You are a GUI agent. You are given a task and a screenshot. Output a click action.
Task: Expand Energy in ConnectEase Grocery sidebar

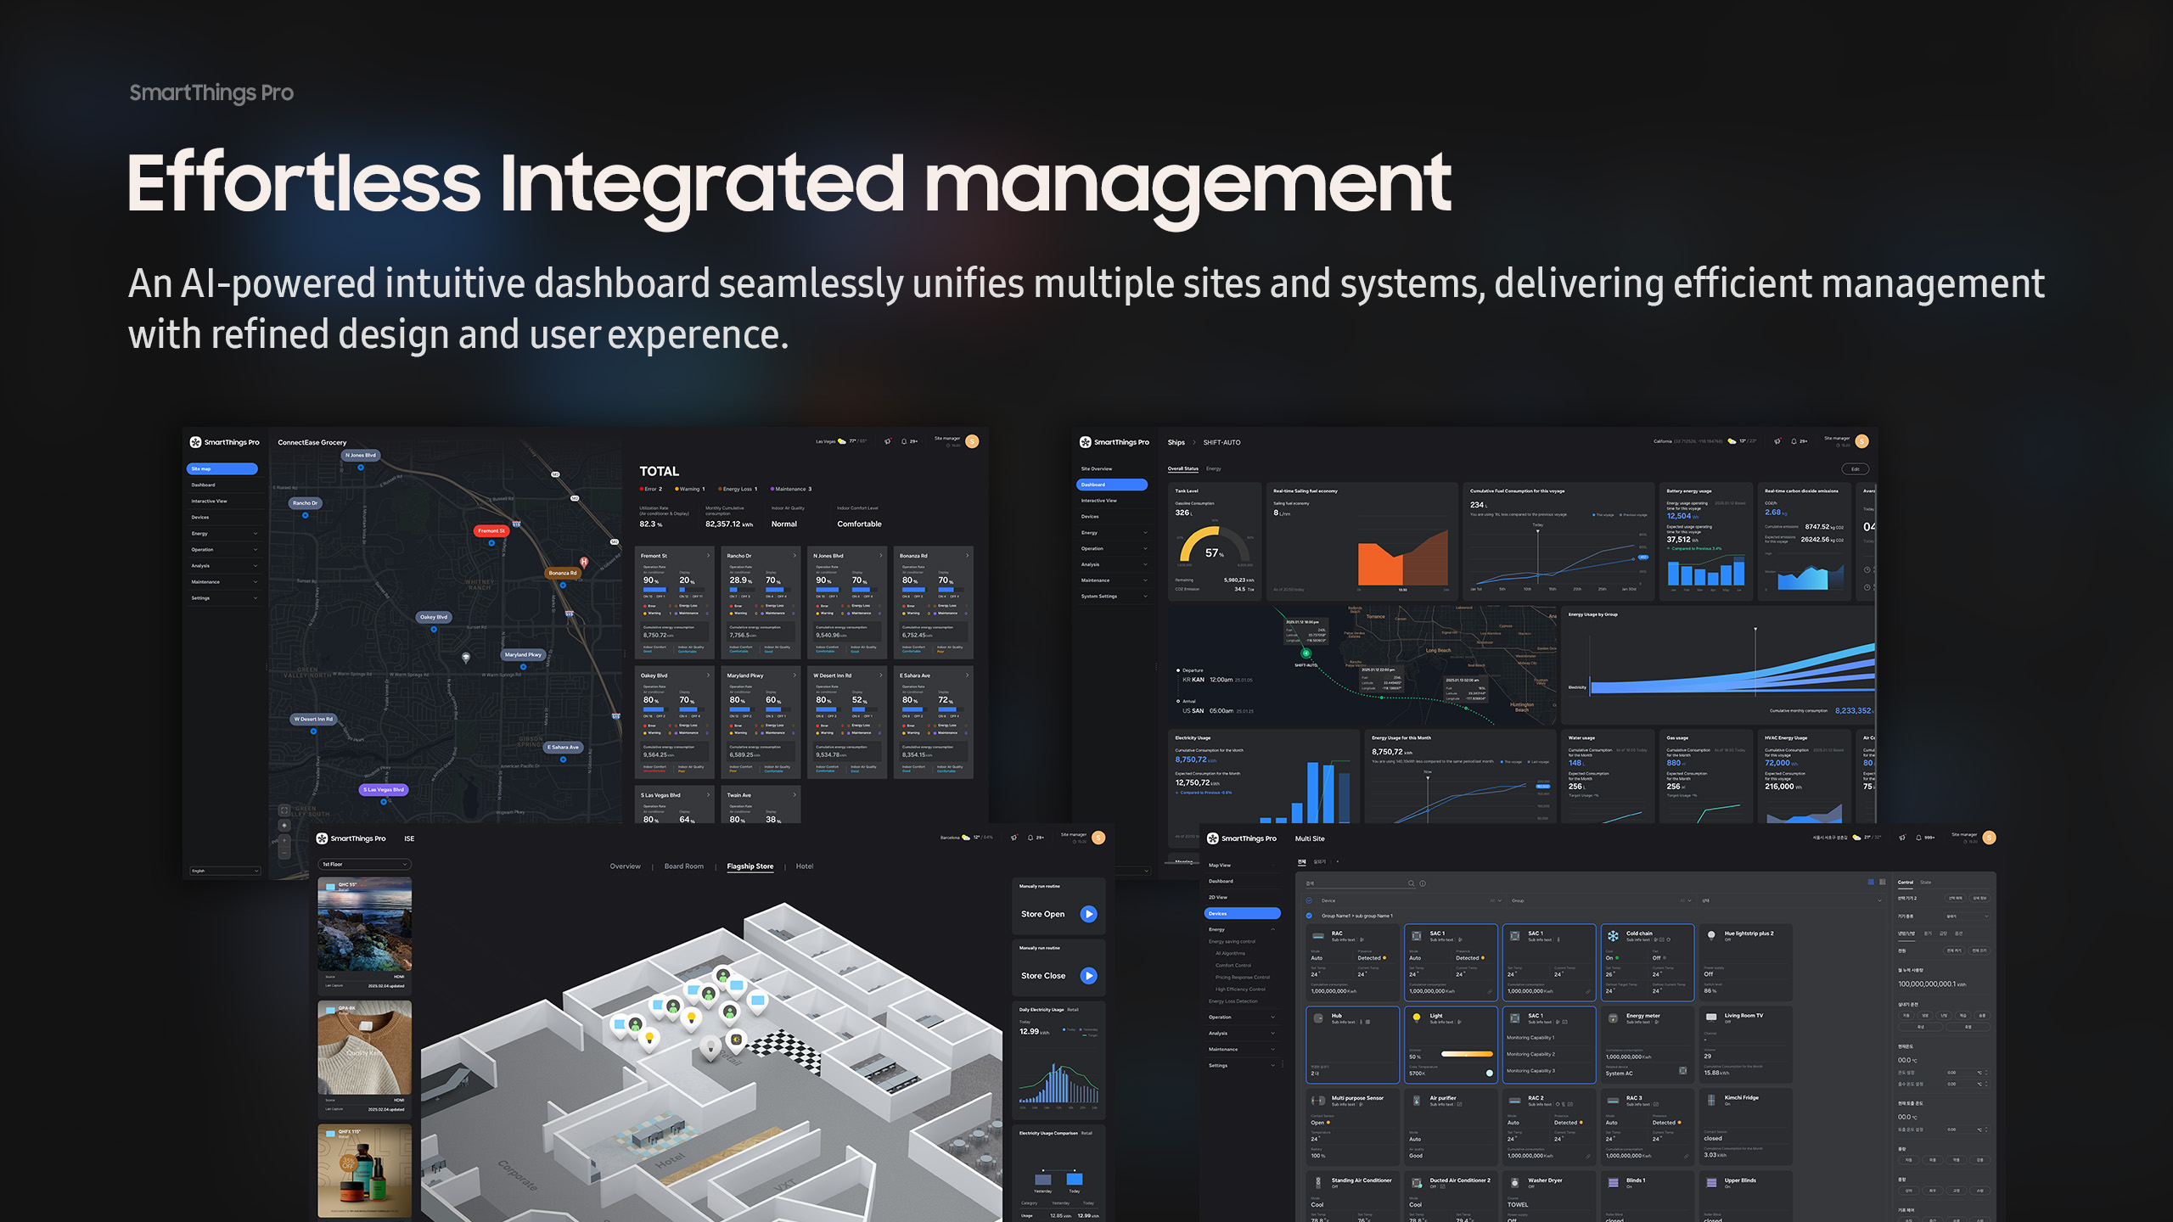[x=255, y=534]
